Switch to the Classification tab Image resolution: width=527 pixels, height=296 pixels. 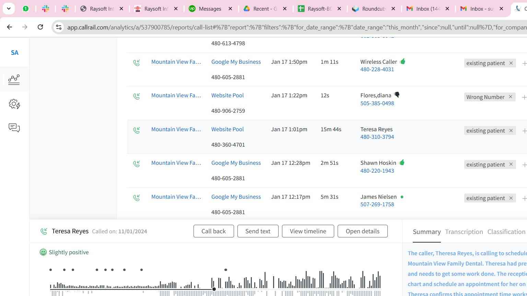(x=506, y=232)
